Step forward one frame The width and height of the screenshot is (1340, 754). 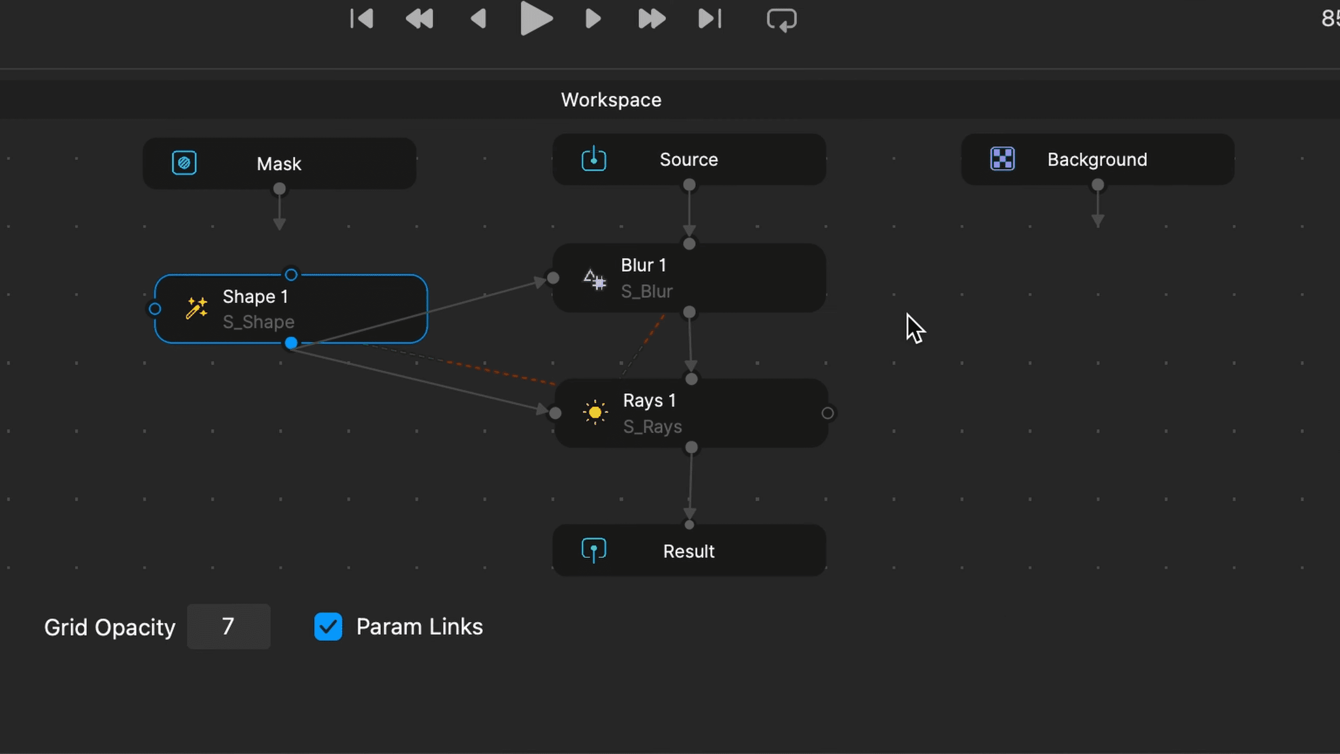click(x=593, y=19)
